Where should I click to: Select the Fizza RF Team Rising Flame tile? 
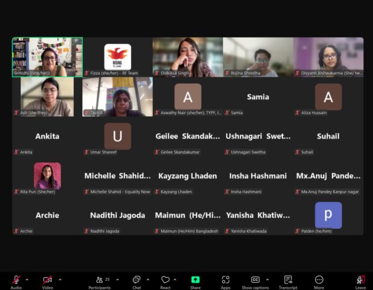coord(117,57)
